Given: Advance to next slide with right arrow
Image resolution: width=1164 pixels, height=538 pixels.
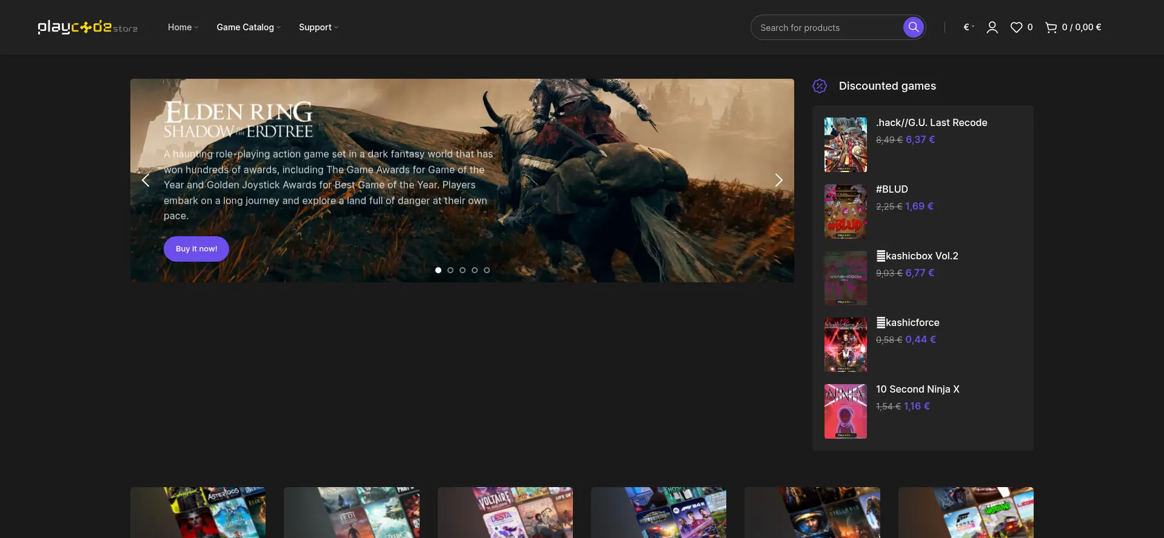Looking at the screenshot, I should pos(779,180).
